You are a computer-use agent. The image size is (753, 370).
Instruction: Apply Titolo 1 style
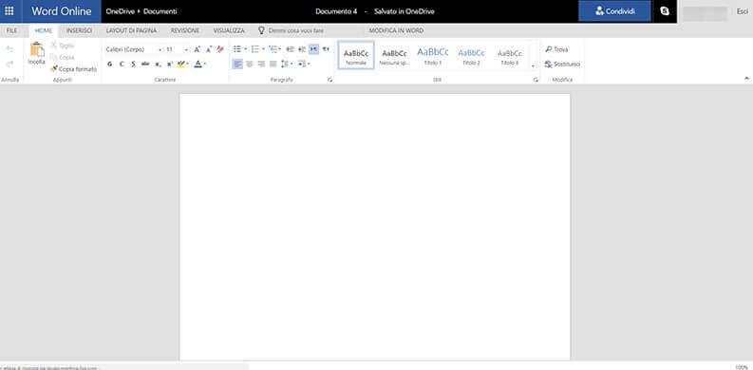433,55
